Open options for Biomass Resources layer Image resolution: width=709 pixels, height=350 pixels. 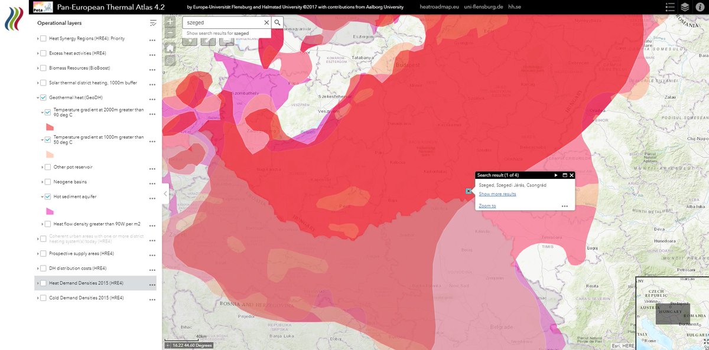(152, 68)
